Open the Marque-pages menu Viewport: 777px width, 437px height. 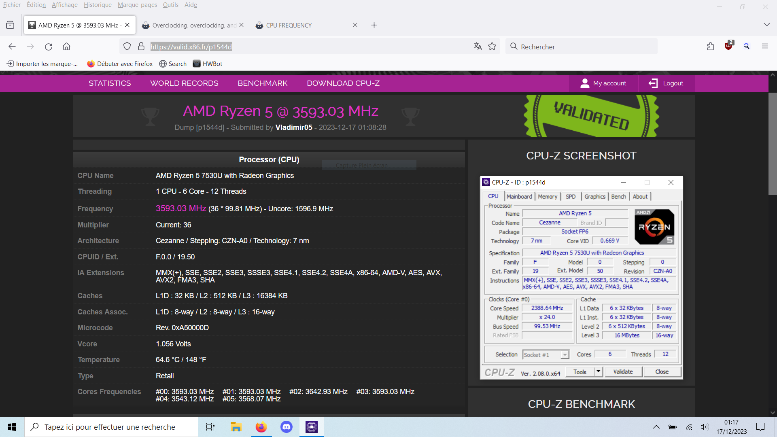(x=137, y=5)
